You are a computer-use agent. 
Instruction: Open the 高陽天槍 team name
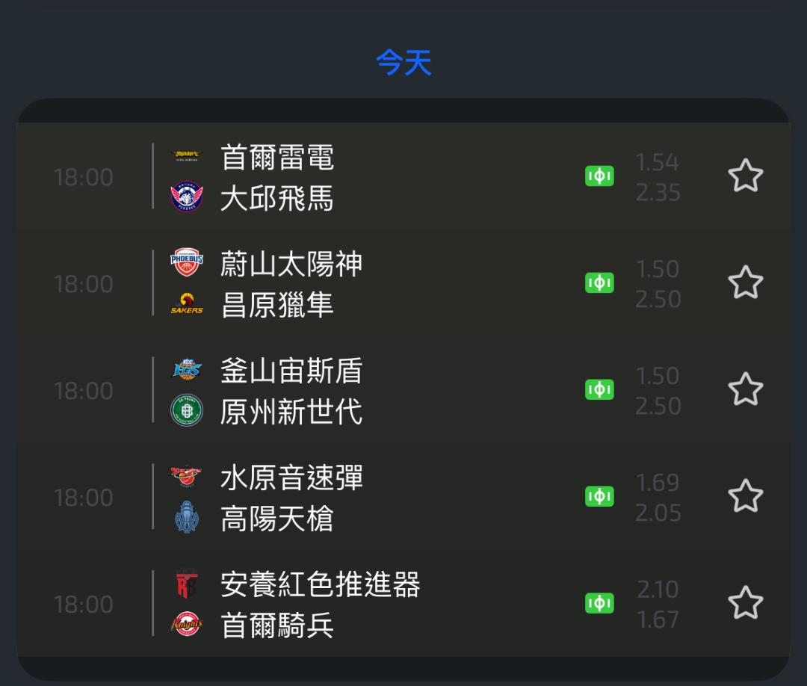tap(277, 519)
